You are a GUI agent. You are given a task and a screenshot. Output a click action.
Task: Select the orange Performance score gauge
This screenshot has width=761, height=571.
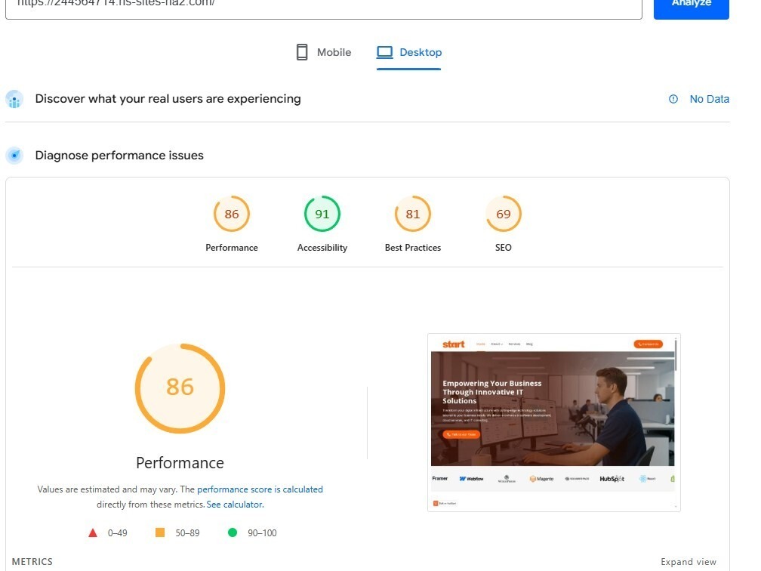click(231, 213)
